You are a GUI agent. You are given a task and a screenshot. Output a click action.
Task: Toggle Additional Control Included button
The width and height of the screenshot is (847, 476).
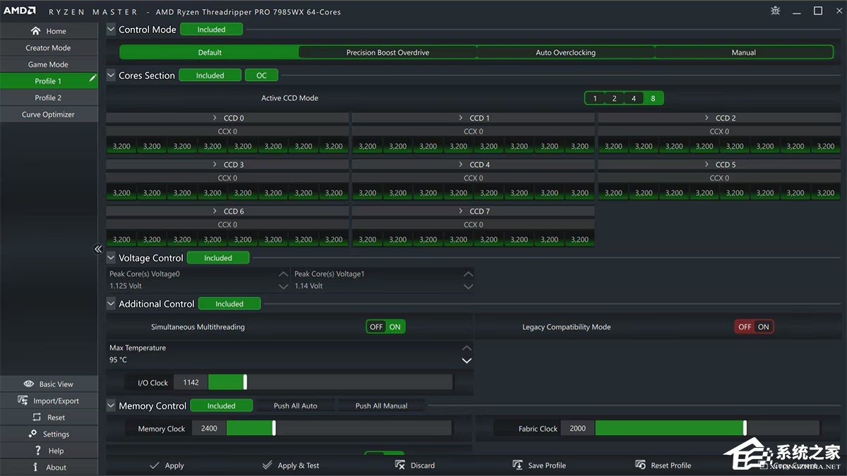click(229, 304)
